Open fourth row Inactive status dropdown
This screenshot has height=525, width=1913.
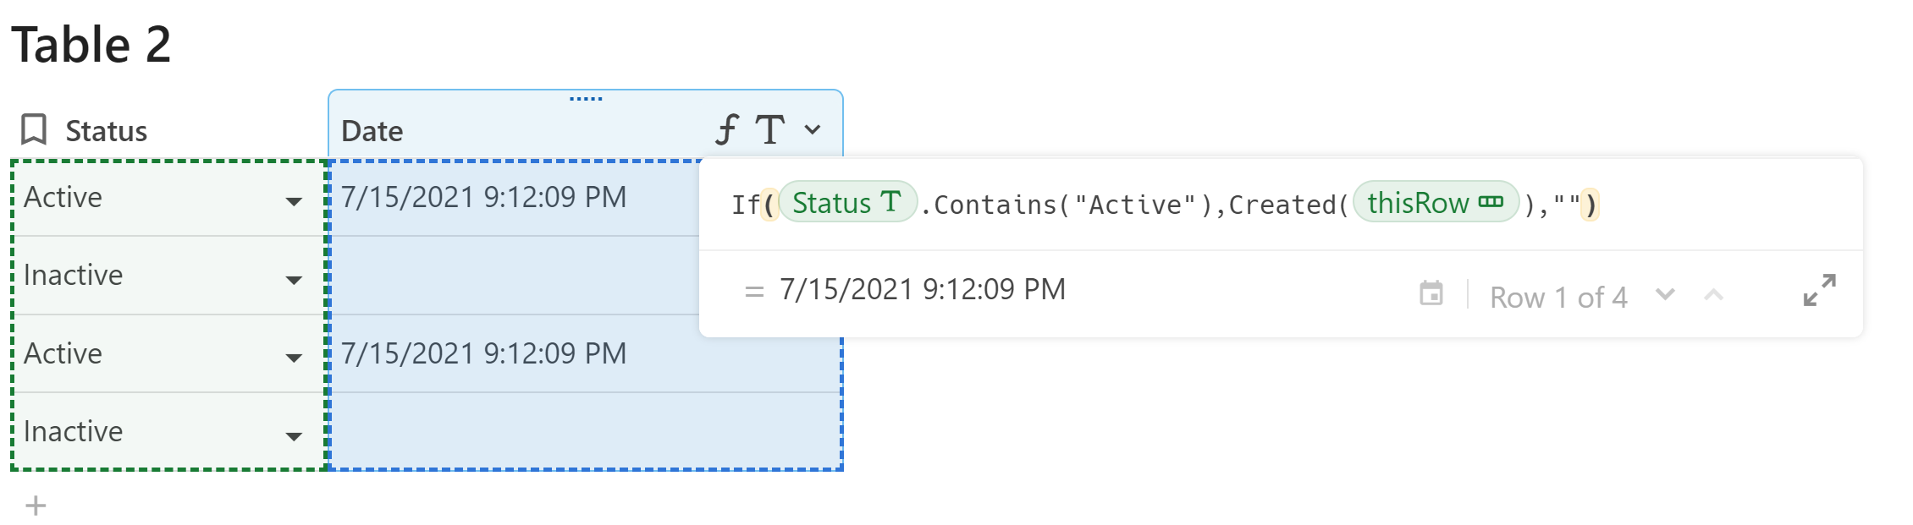click(x=294, y=436)
